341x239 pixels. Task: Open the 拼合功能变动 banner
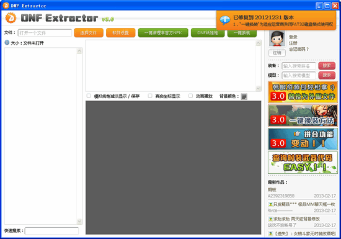303,139
